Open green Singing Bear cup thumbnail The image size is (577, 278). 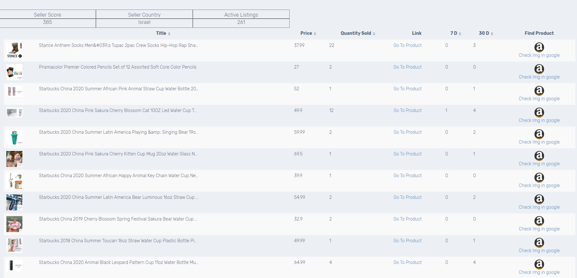pos(14,137)
